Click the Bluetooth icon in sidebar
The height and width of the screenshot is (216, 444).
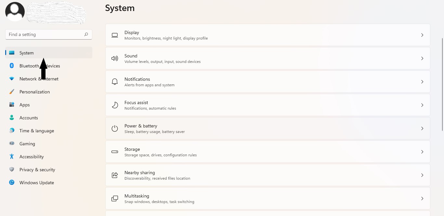12,66
